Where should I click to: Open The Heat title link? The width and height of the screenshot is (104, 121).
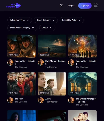[x=19, y=99]
